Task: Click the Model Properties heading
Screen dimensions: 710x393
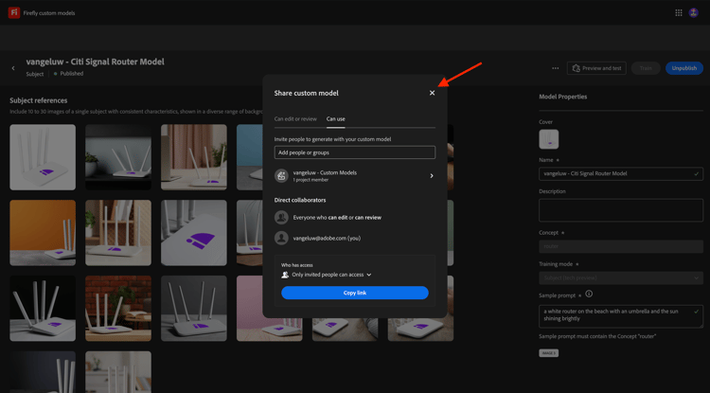Action: point(563,97)
